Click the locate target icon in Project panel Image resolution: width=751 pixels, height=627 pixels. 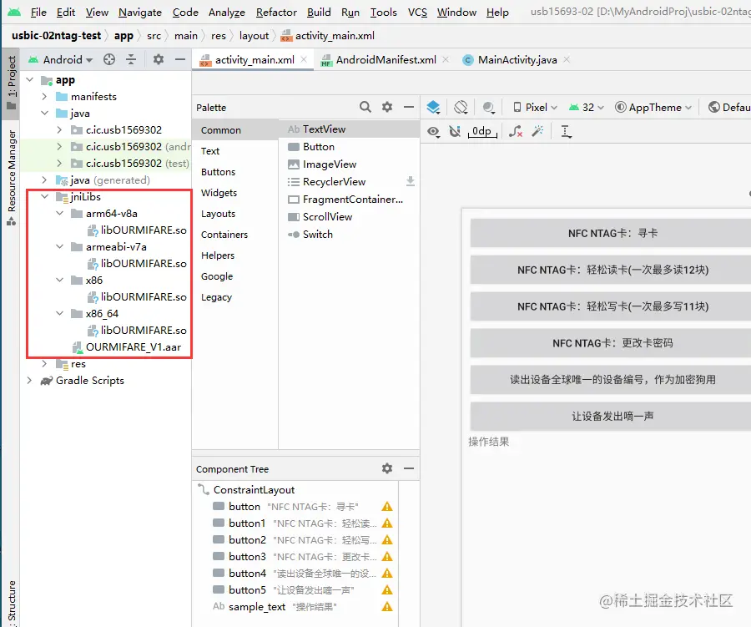pos(109,59)
